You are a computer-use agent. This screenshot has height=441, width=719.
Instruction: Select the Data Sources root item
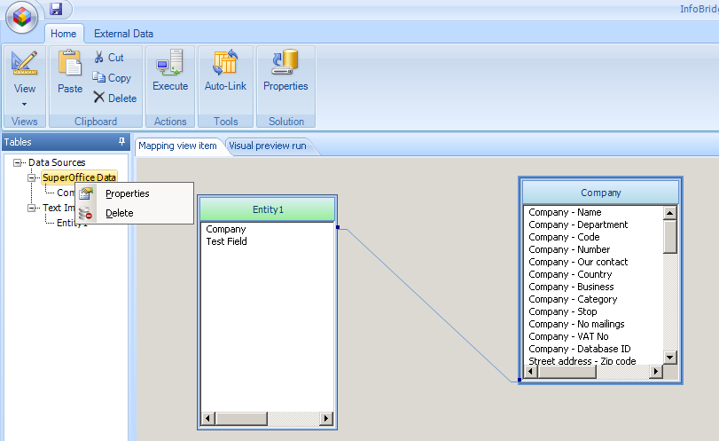click(57, 162)
